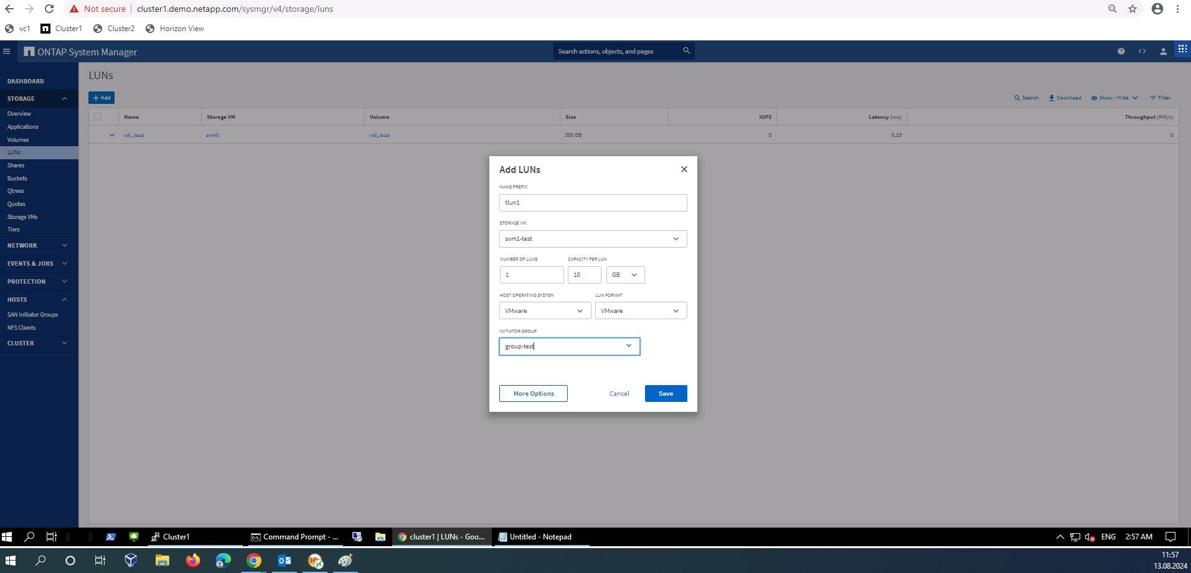Image resolution: width=1191 pixels, height=573 pixels.
Task: Click the Name Prefix input field
Action: coord(593,203)
